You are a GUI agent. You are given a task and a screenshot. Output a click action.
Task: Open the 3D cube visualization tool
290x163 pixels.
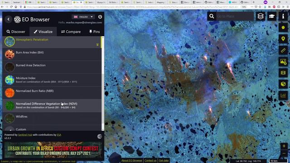click(283, 84)
